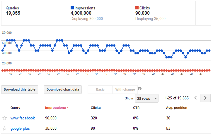Click the blue Impressions legend square

point(72,8)
